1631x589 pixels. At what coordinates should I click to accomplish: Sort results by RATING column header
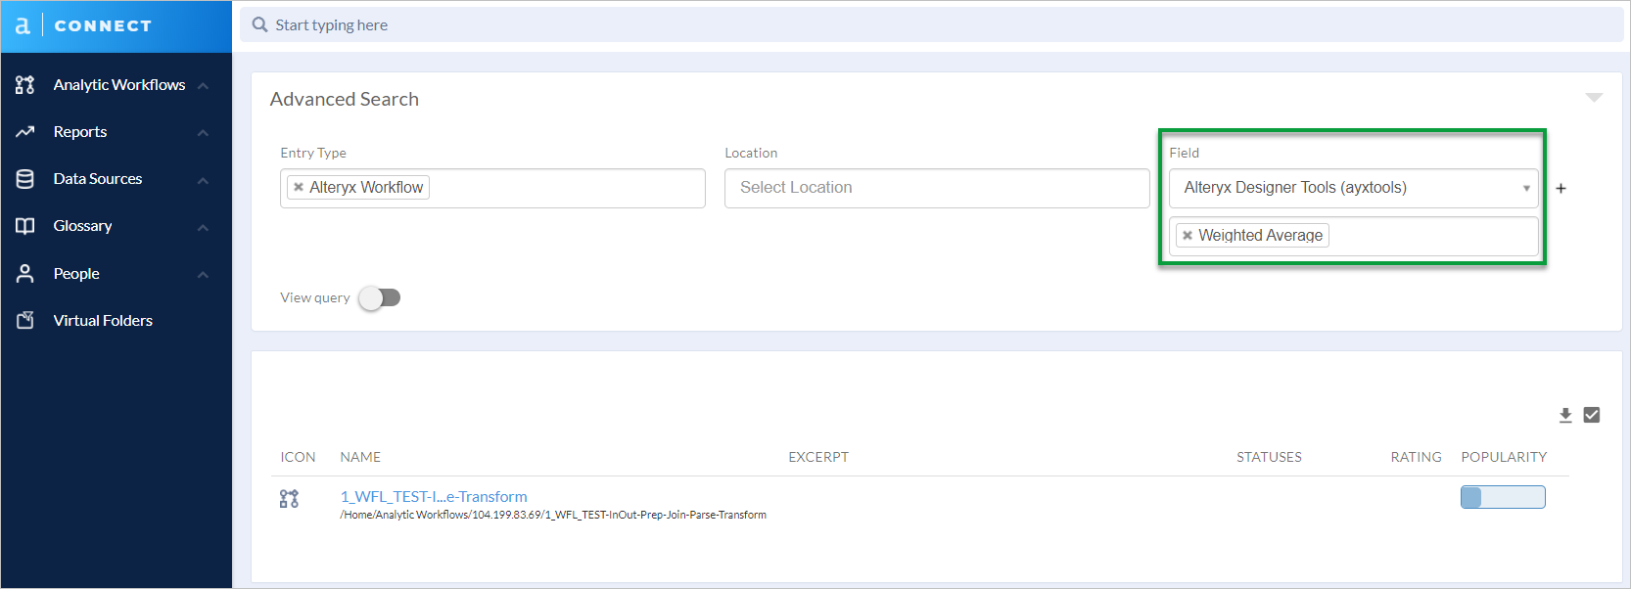pyautogui.click(x=1416, y=457)
